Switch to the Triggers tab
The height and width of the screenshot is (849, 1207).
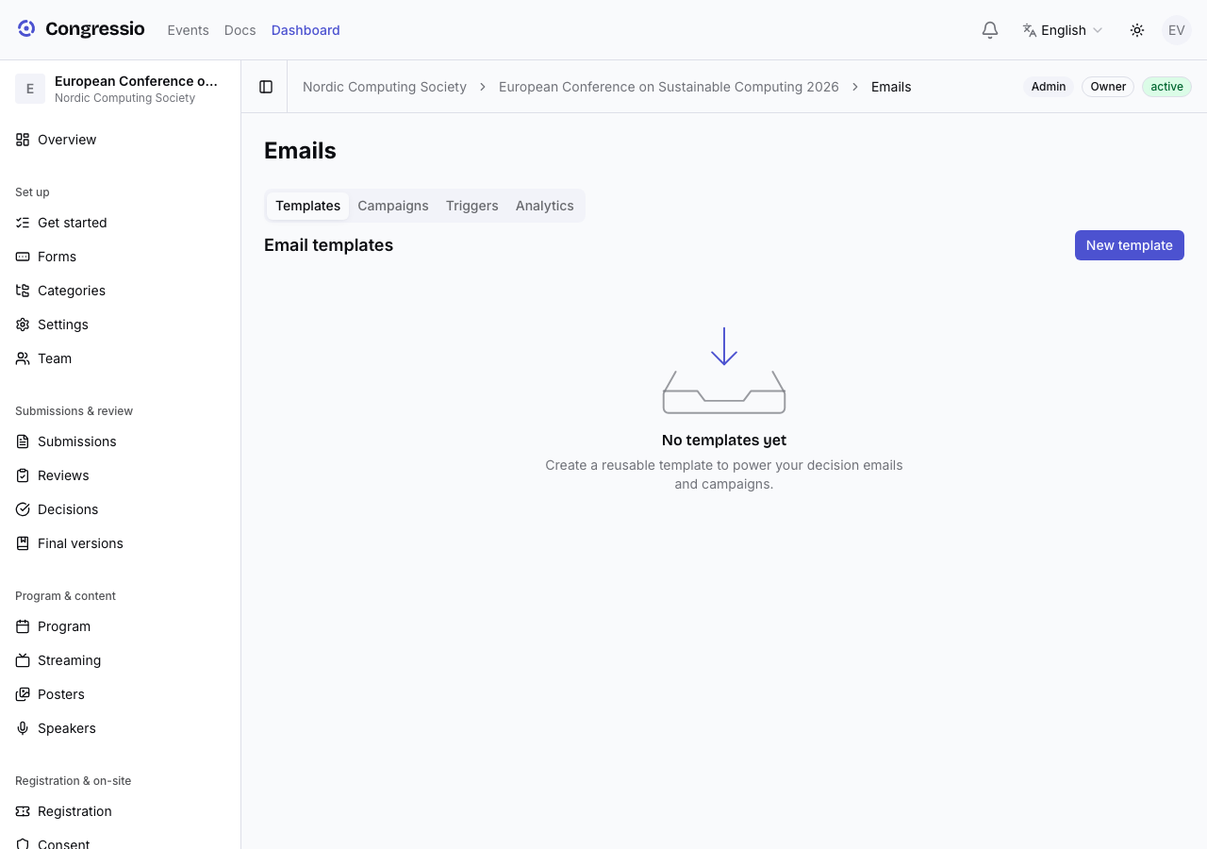click(x=471, y=206)
